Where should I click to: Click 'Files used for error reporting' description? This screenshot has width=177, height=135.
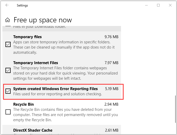click(x=58, y=94)
